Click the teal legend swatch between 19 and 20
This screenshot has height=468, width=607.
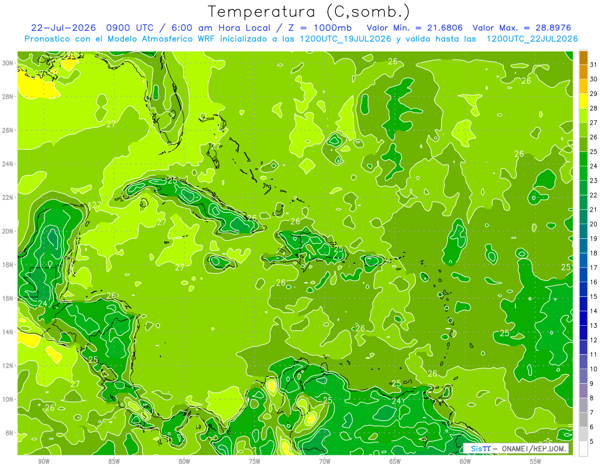[x=583, y=231]
